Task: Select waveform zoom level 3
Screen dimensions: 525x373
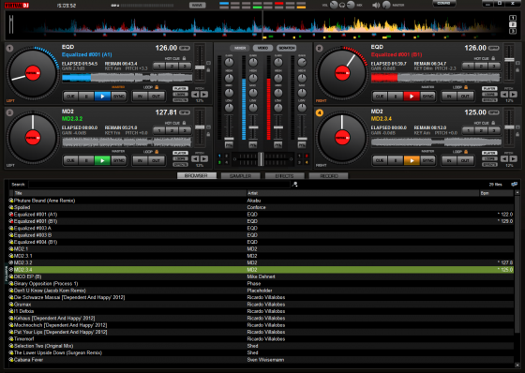Action: coord(513,31)
